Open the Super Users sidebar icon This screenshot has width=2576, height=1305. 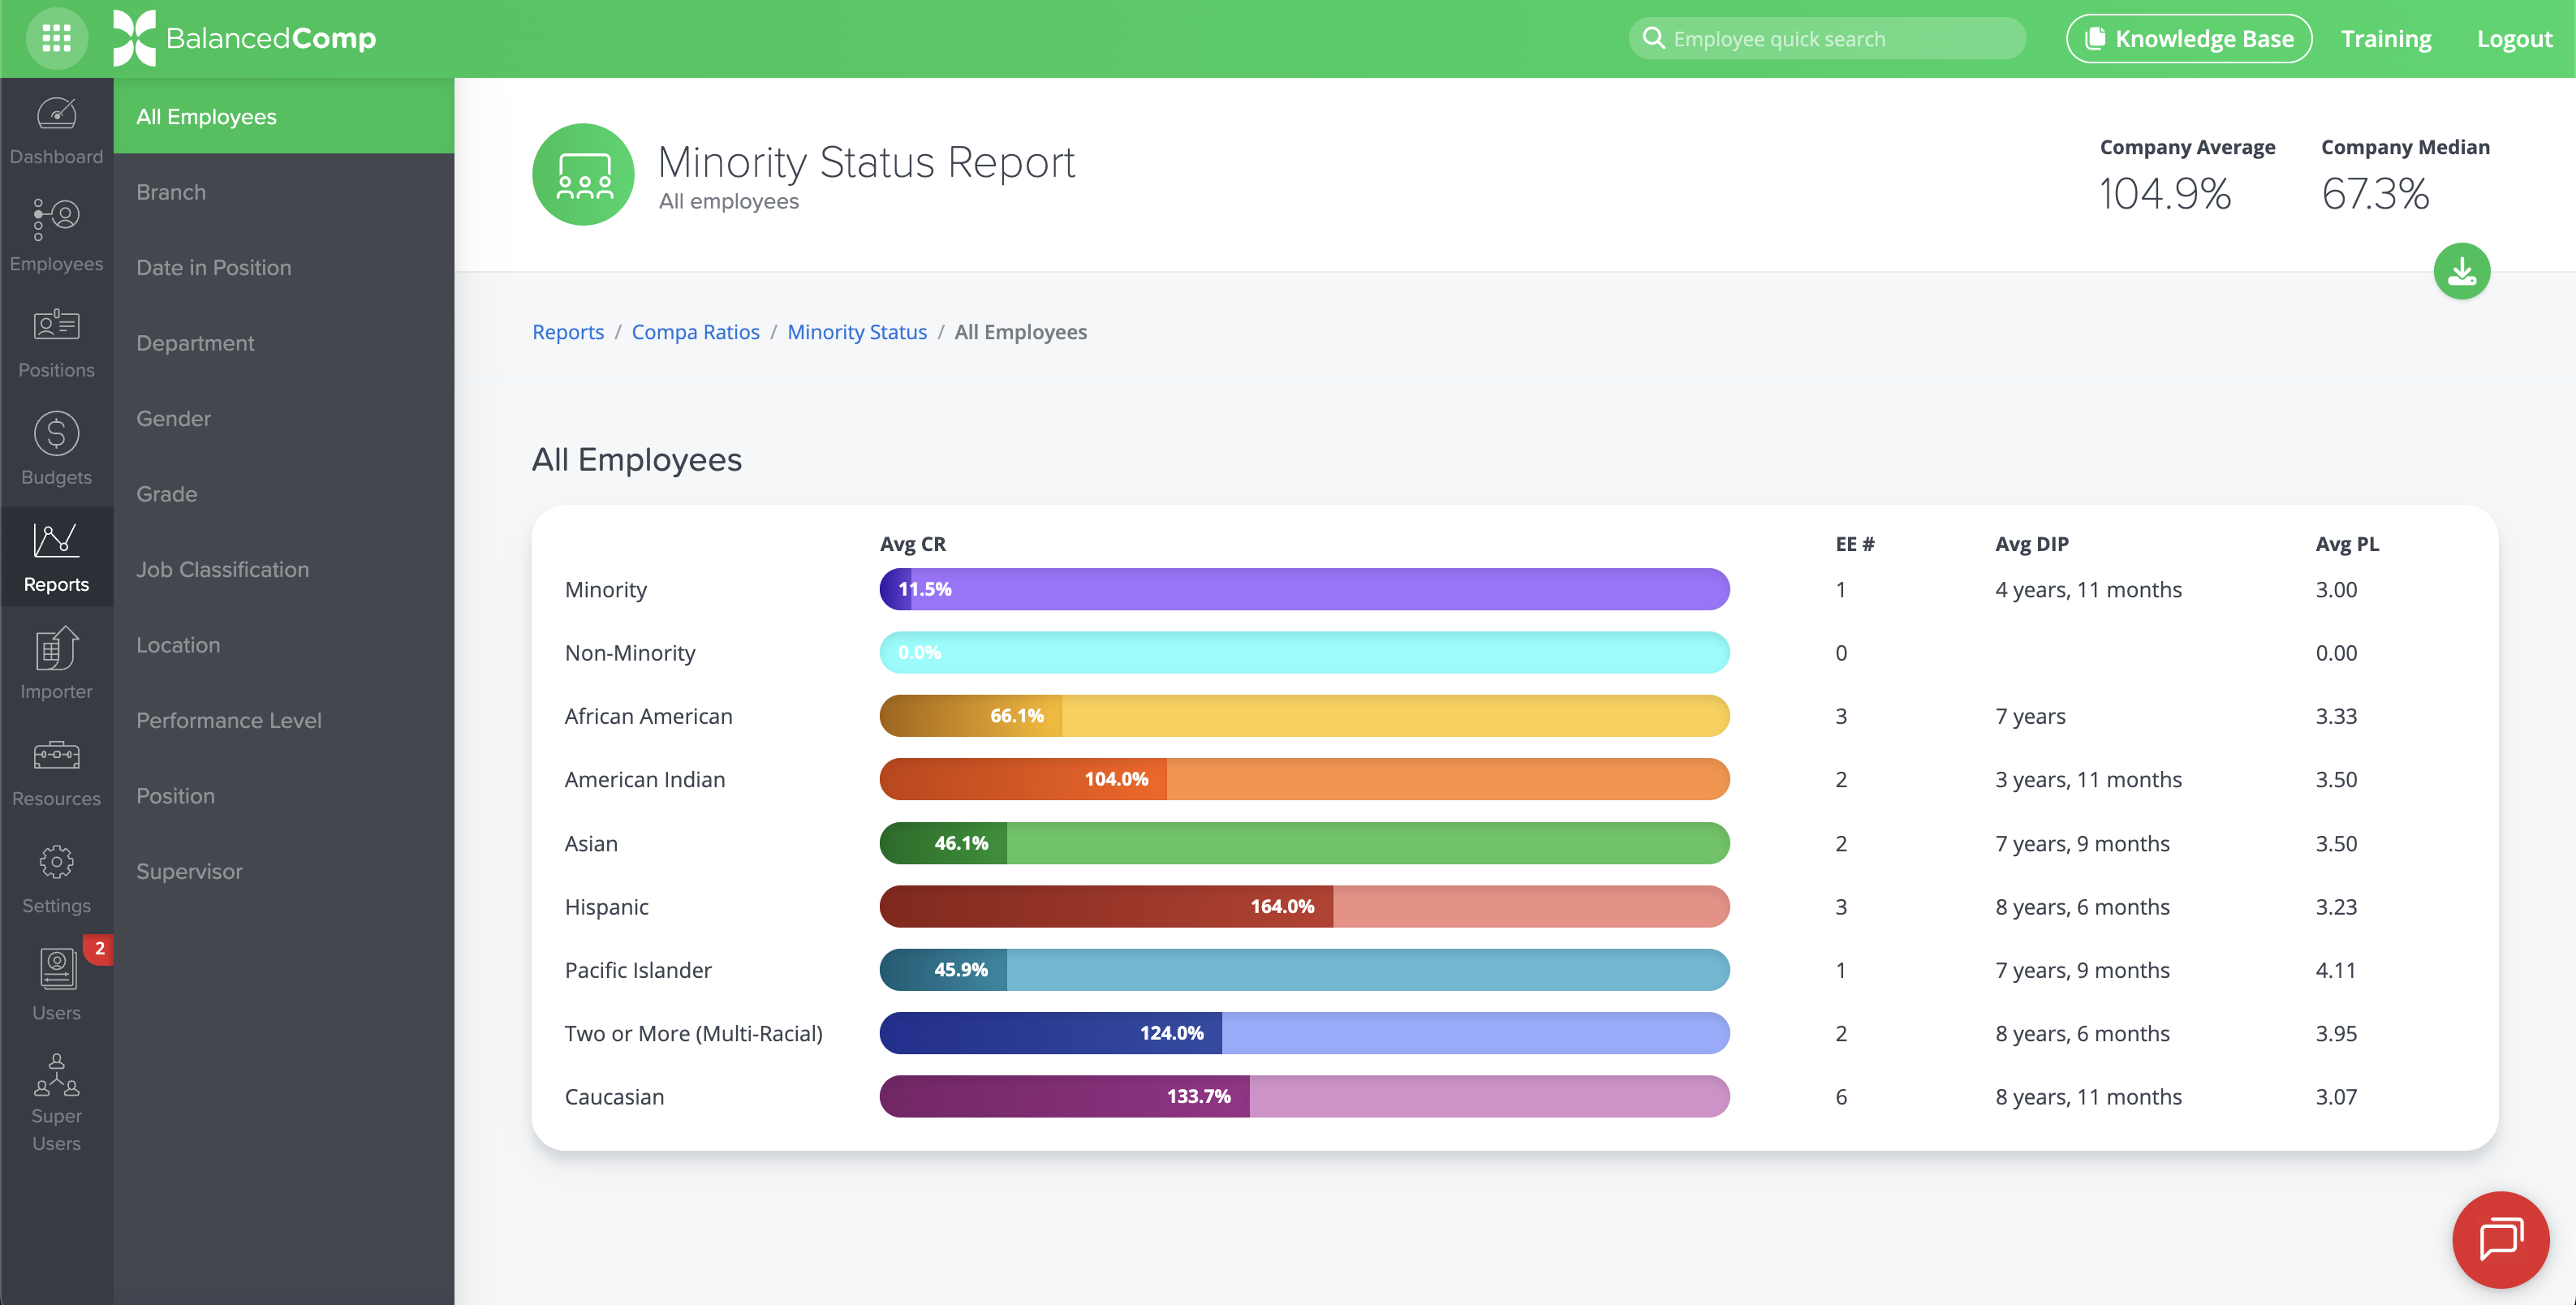coord(56,1102)
